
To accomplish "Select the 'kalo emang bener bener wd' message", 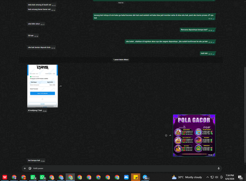I will point(41,9).
